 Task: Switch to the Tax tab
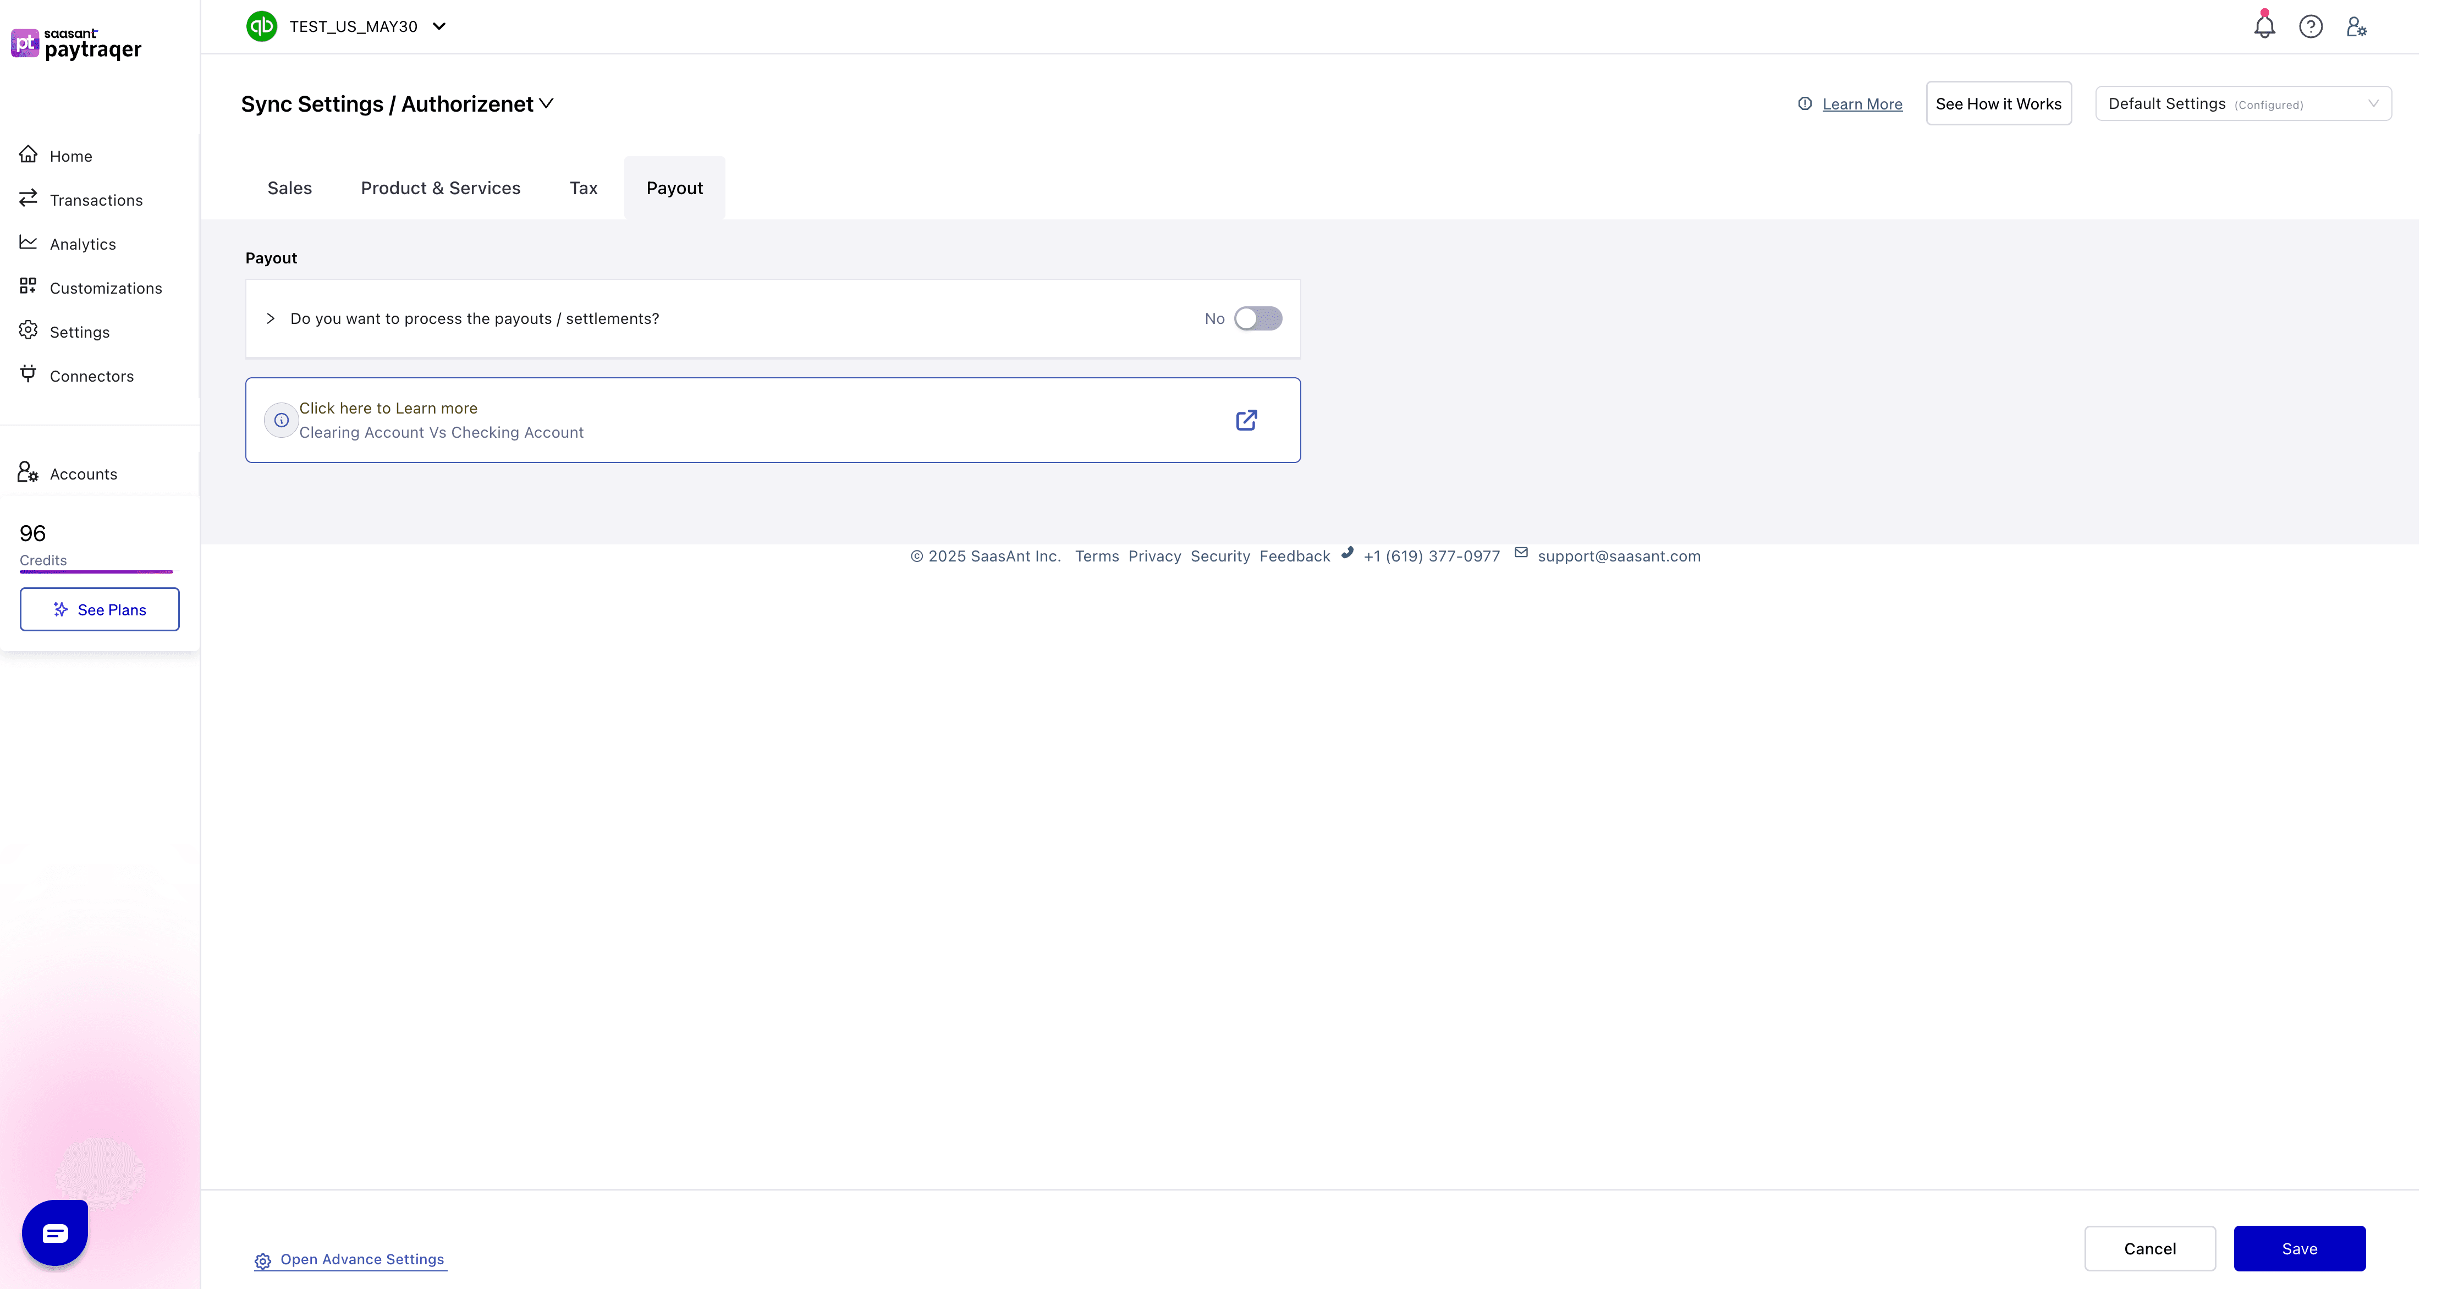tap(582, 188)
